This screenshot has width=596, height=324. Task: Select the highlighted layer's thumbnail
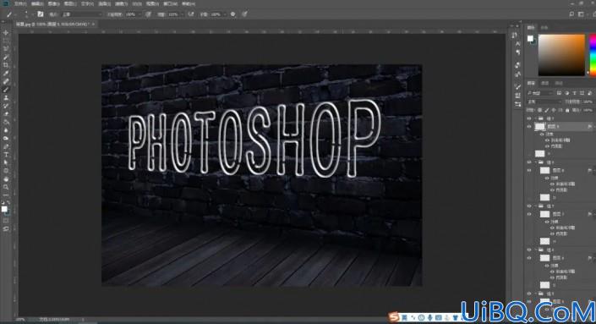[539, 127]
